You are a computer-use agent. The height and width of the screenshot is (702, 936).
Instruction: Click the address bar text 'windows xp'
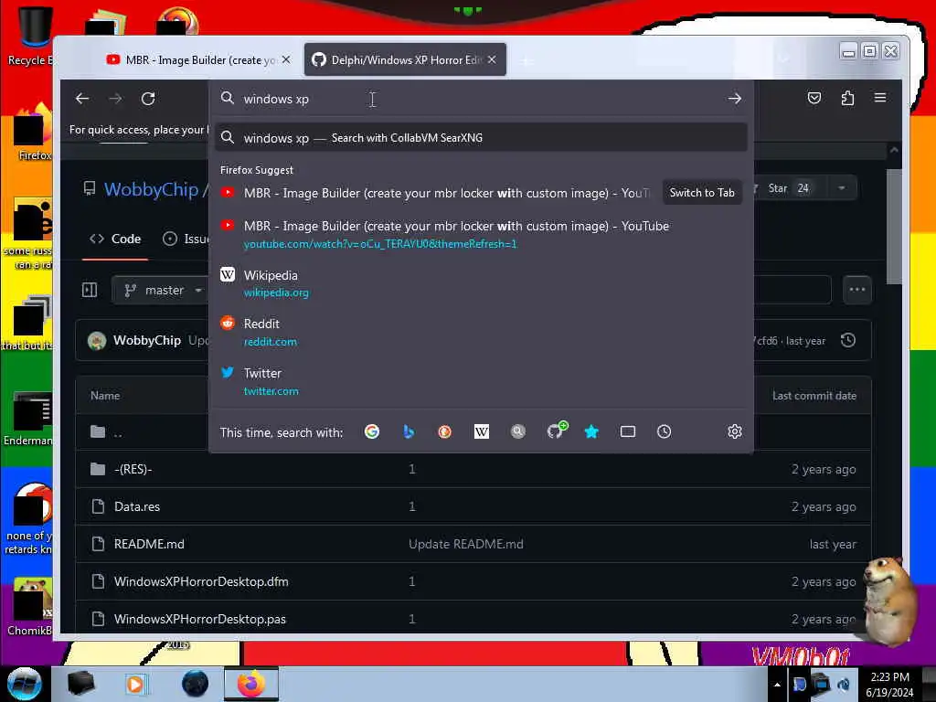tap(276, 99)
